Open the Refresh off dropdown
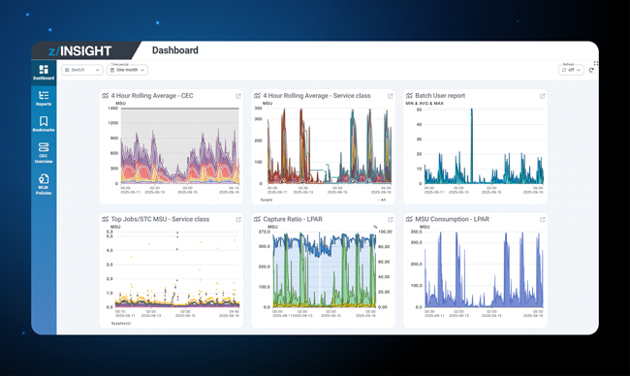Image resolution: width=630 pixels, height=376 pixels. tap(571, 70)
